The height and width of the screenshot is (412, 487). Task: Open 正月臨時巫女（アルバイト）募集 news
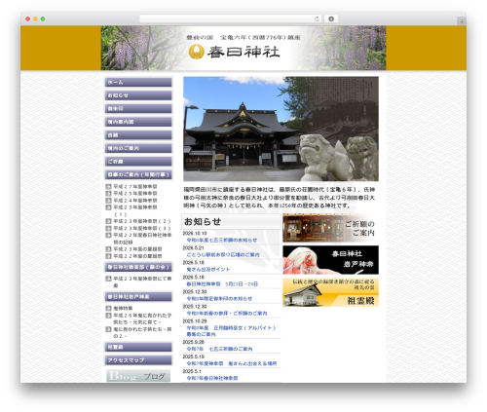[x=231, y=331]
